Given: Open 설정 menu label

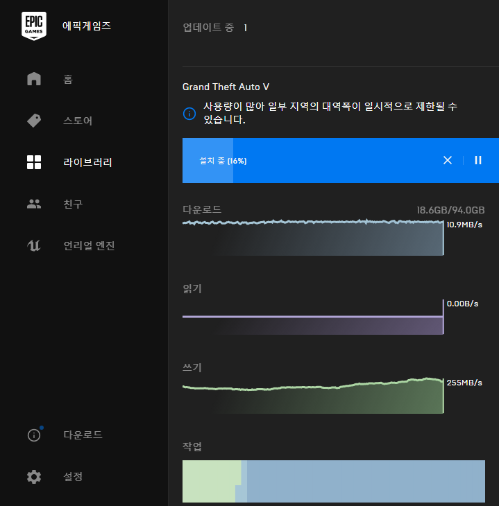Looking at the screenshot, I should point(73,477).
